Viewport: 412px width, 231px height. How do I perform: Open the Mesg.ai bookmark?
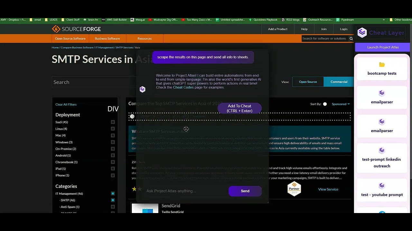[138, 20]
